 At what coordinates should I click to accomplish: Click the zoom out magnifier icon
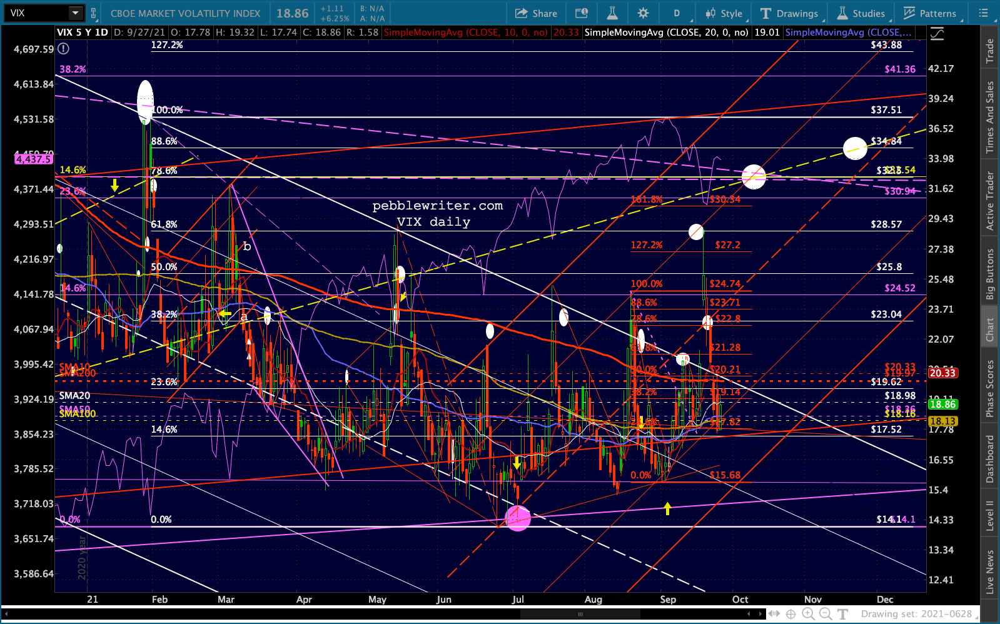(825, 614)
